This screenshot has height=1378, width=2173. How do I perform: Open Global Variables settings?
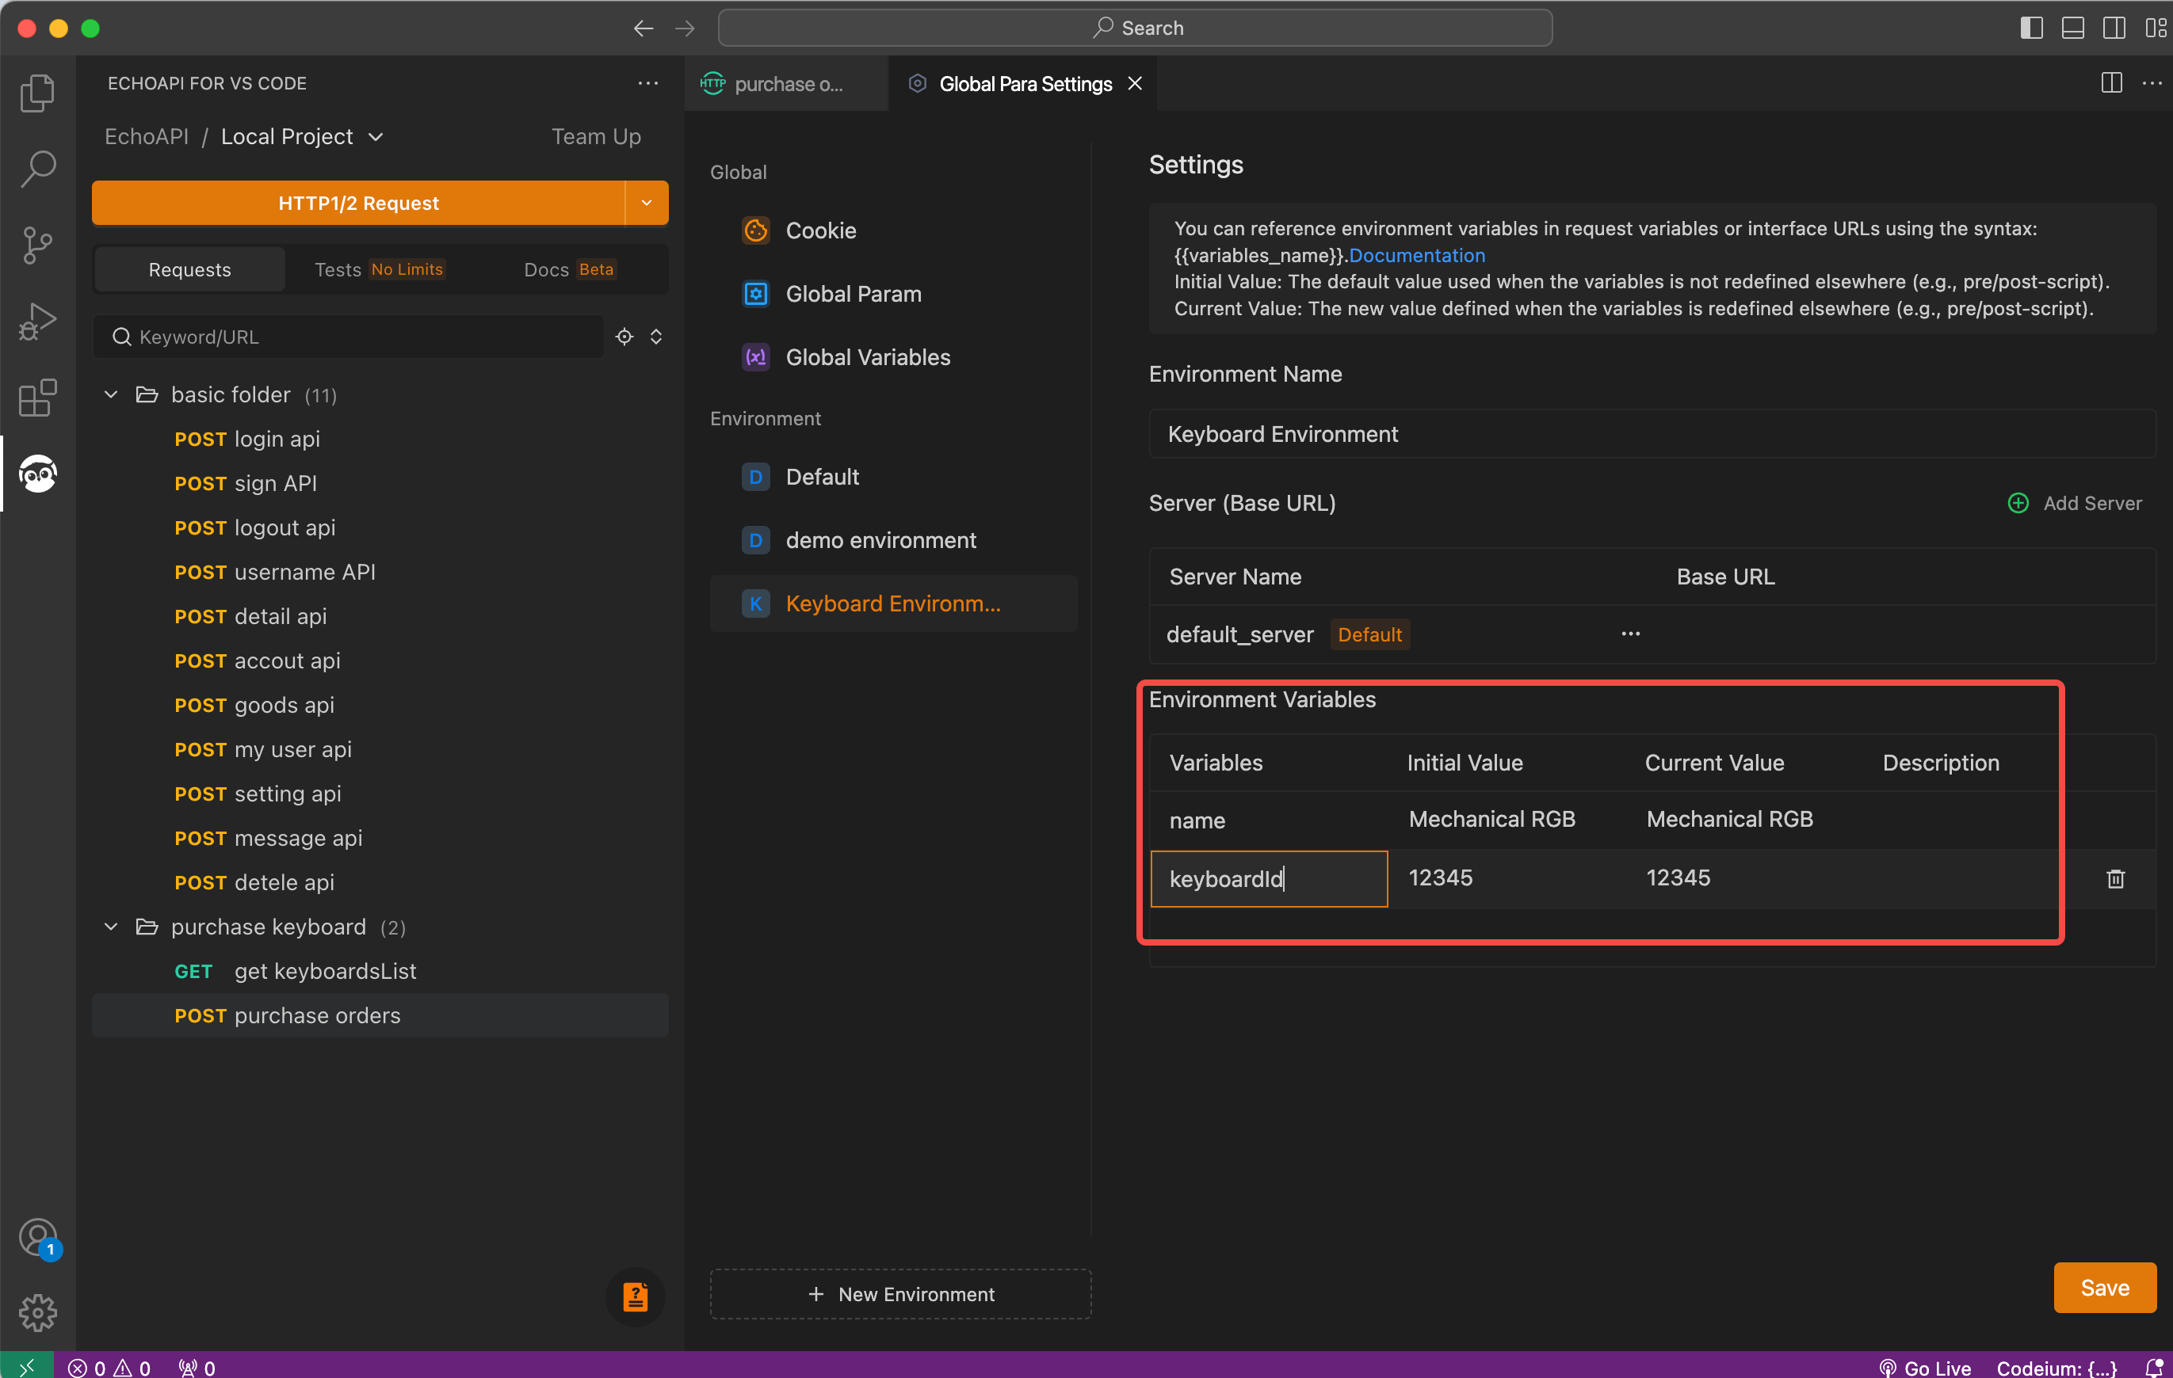[x=893, y=357]
